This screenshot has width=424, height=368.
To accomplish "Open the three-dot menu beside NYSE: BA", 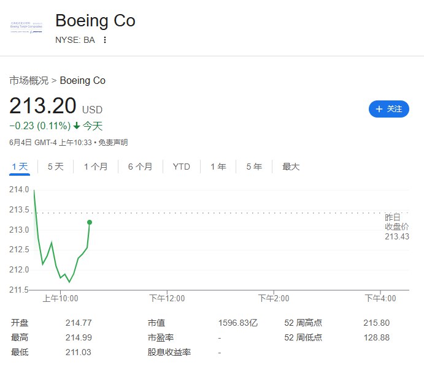I will point(105,40).
